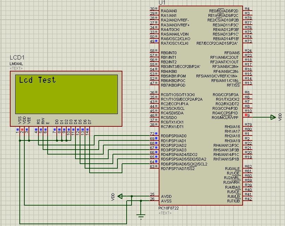Click the PIC18F8722 part name text
The image size is (285, 226).
click(x=169, y=208)
